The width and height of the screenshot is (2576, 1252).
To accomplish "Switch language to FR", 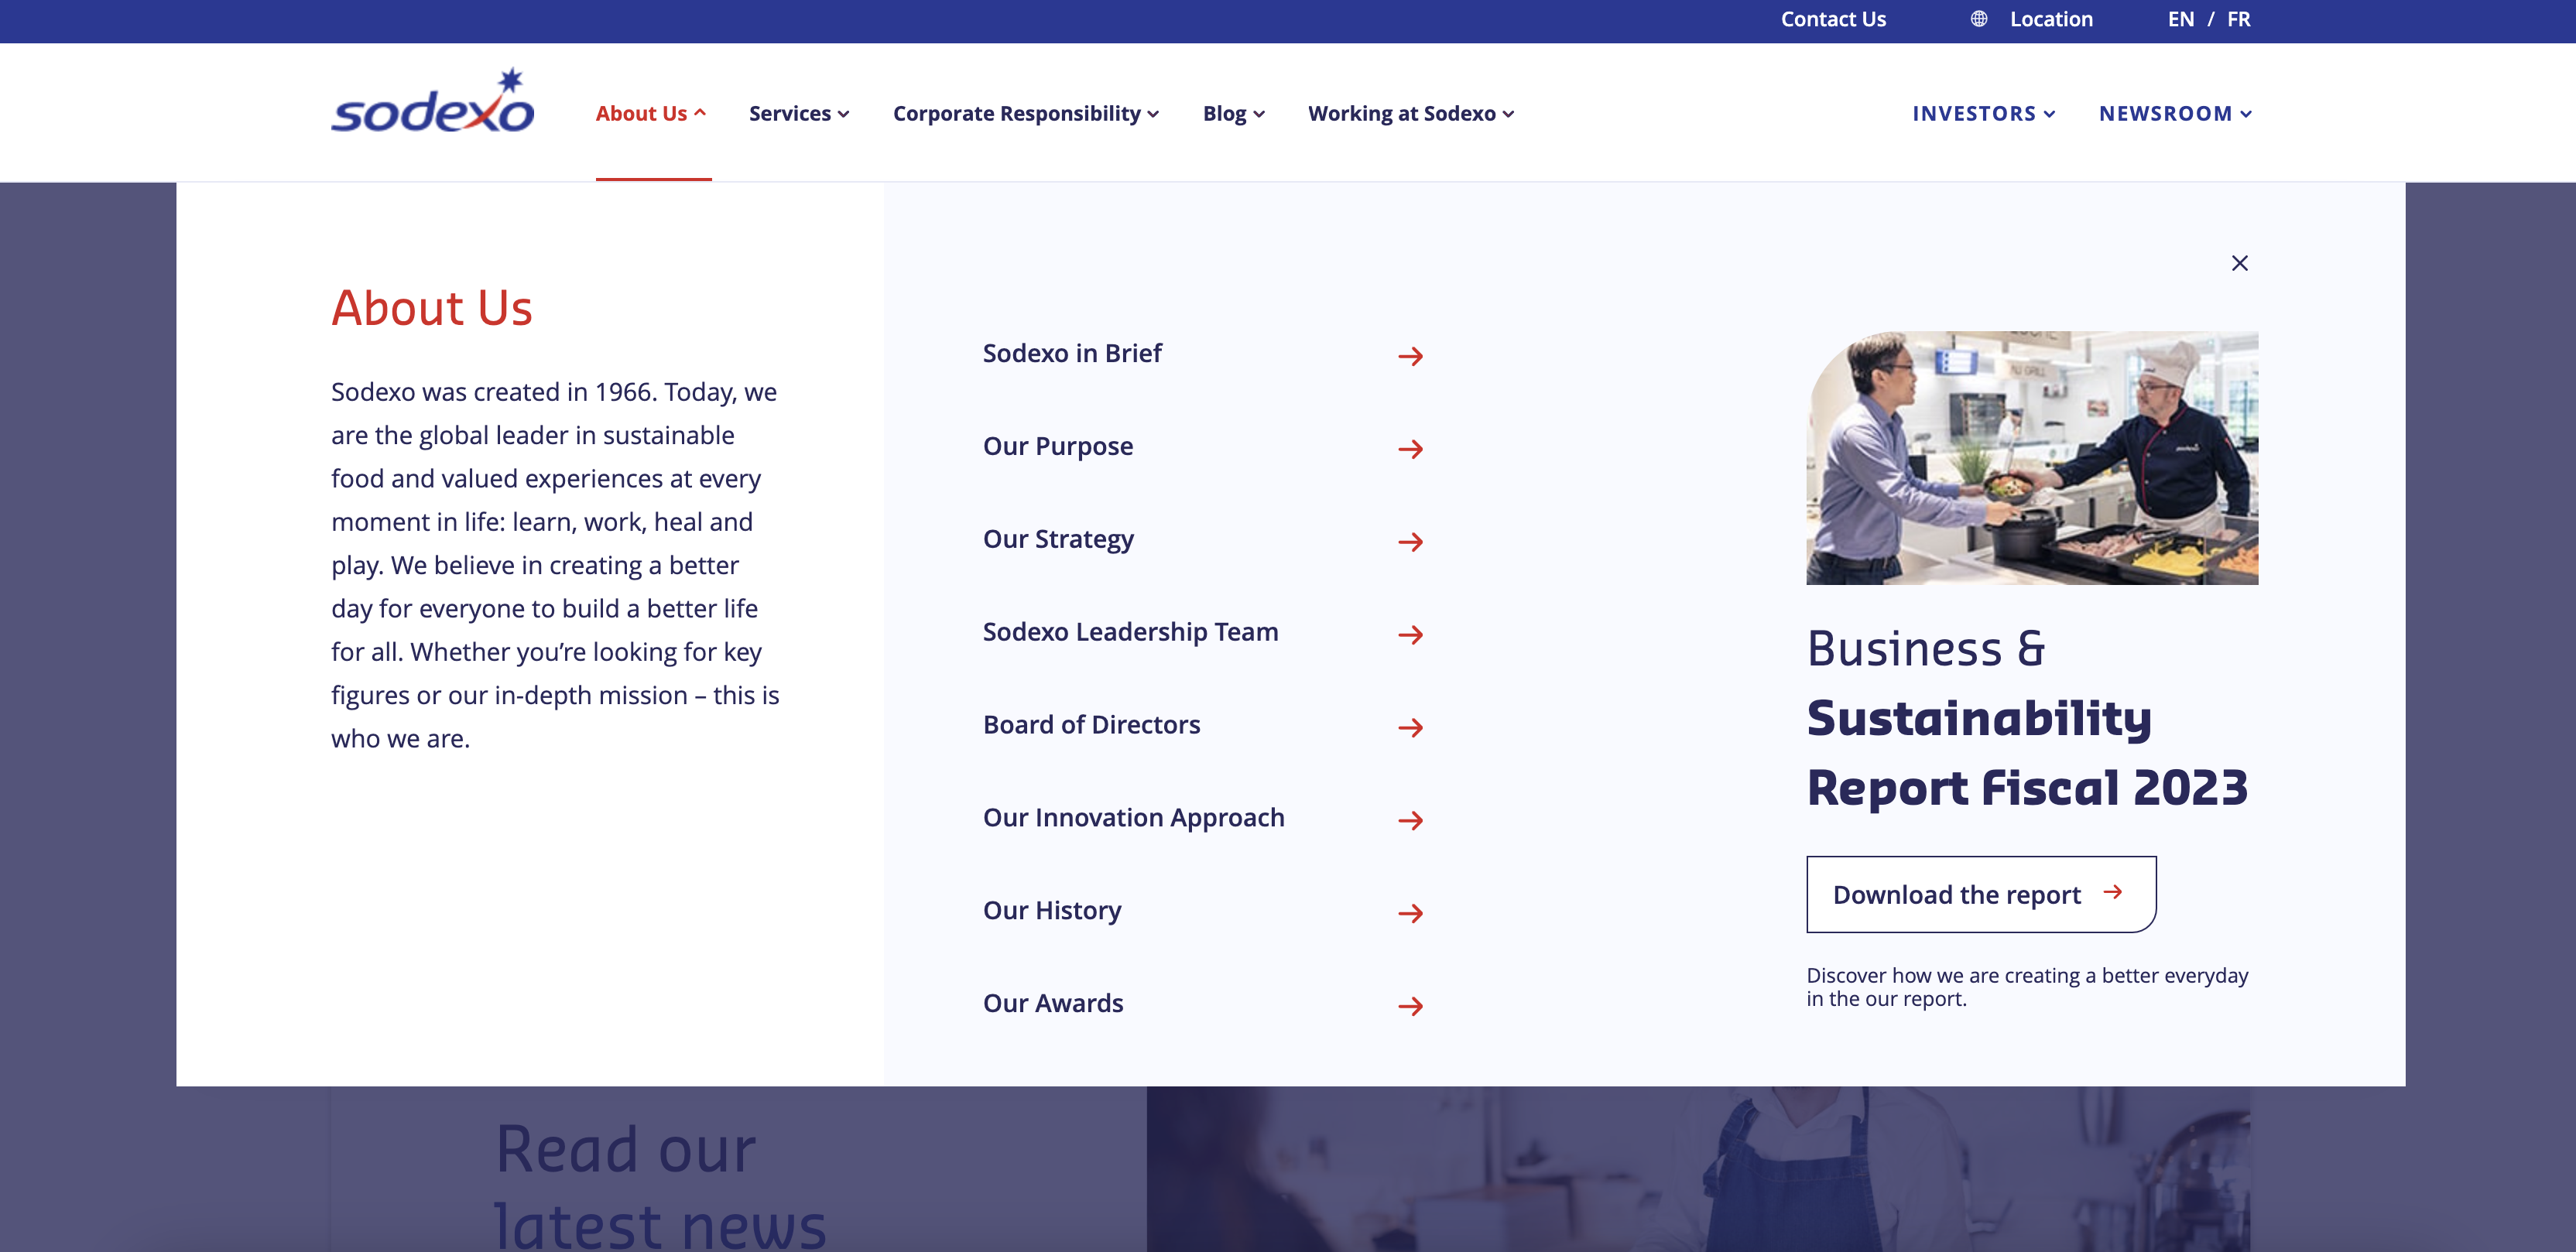I will pos(2238,19).
